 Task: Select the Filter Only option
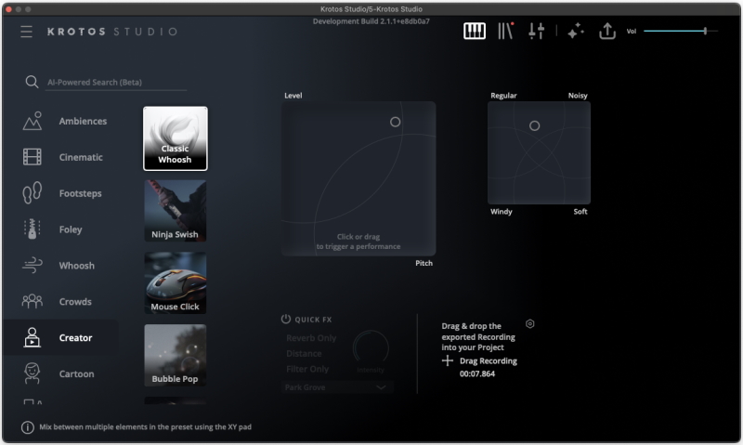[307, 369]
